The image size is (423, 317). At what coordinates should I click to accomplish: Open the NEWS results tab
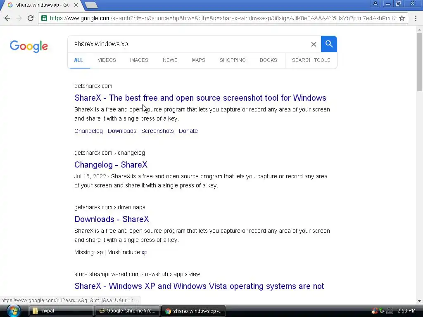pos(170,60)
